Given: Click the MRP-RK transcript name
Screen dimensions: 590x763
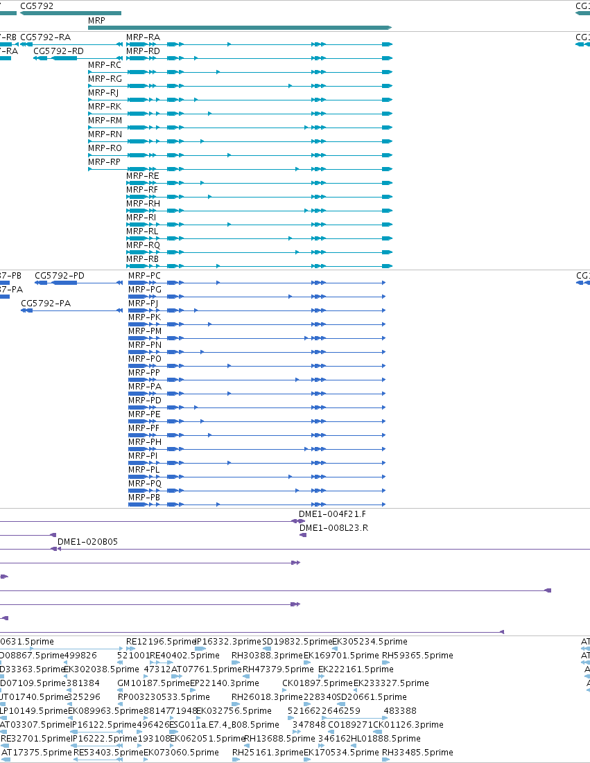Looking at the screenshot, I should (105, 107).
